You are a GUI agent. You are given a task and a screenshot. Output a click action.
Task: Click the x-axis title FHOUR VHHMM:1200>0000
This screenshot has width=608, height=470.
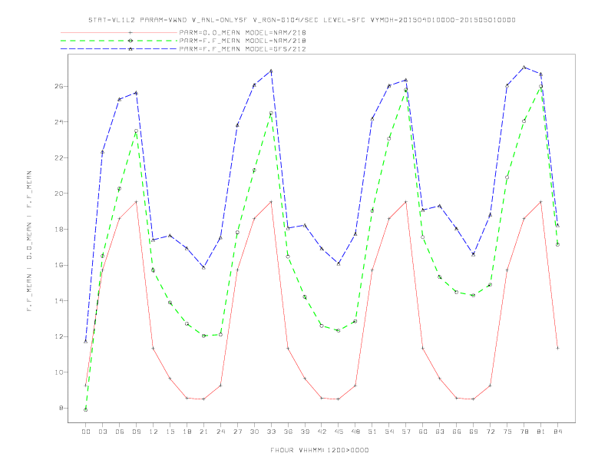(319, 450)
